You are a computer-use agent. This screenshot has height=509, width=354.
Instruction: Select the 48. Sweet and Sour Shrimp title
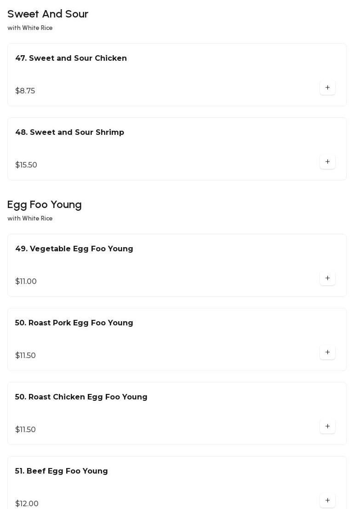69,133
